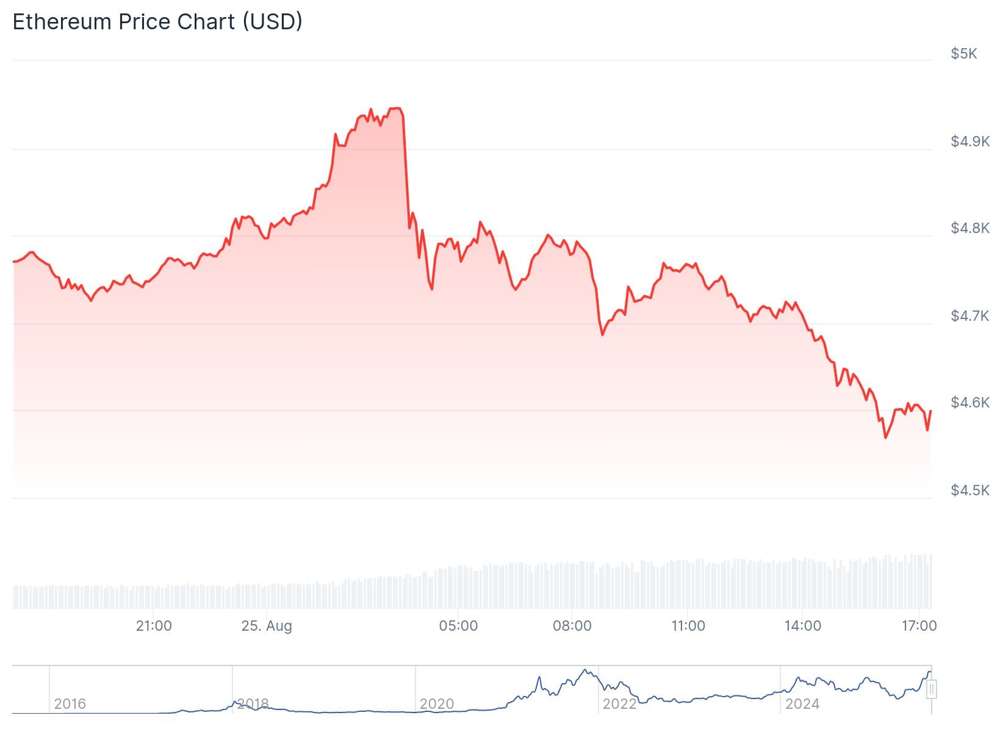The image size is (1003, 732).
Task: Click the $4.6K price axis label
Action: [969, 403]
